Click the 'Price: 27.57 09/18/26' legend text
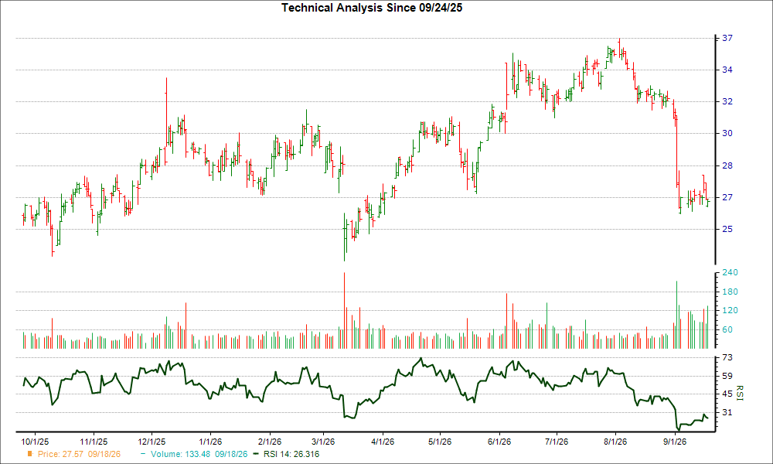The height and width of the screenshot is (464, 773). pyautogui.click(x=79, y=454)
